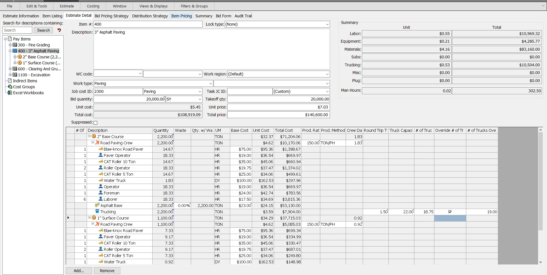Click the Description column header in grid

pos(119,130)
